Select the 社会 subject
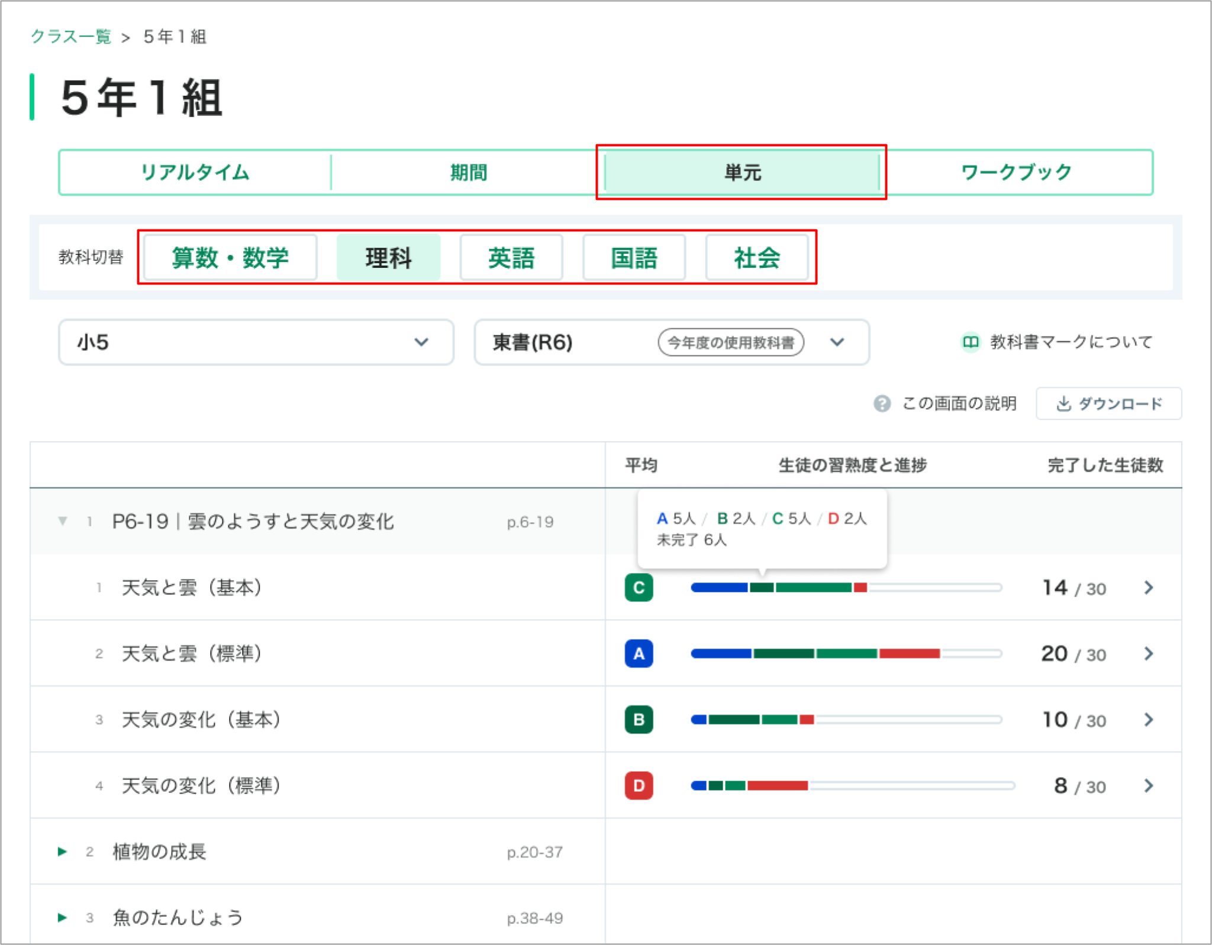This screenshot has width=1212, height=945. tap(757, 257)
